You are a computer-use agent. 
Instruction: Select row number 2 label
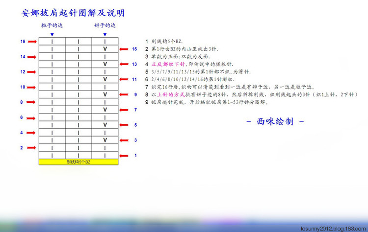pyautogui.click(x=22, y=148)
